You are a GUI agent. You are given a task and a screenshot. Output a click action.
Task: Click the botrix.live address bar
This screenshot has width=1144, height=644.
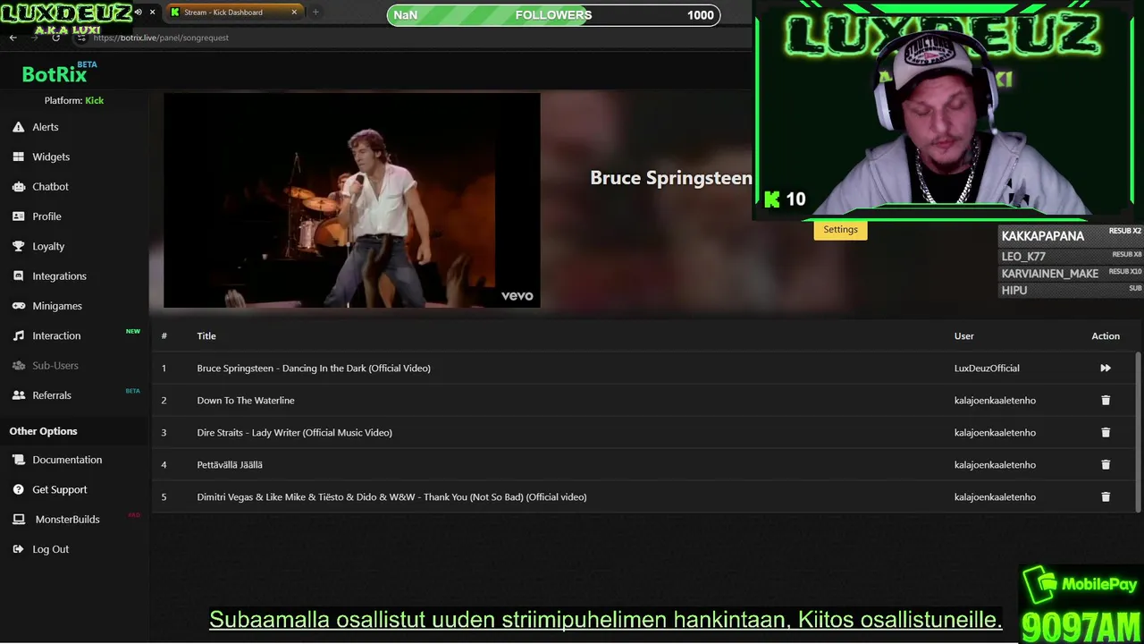pos(161,38)
